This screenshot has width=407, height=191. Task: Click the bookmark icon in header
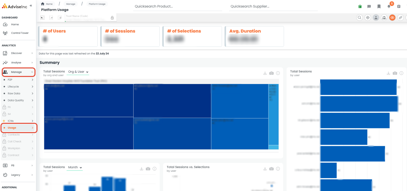tap(379, 7)
